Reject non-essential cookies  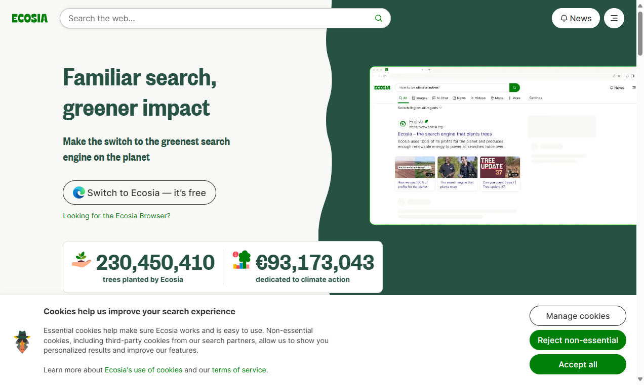click(578, 340)
